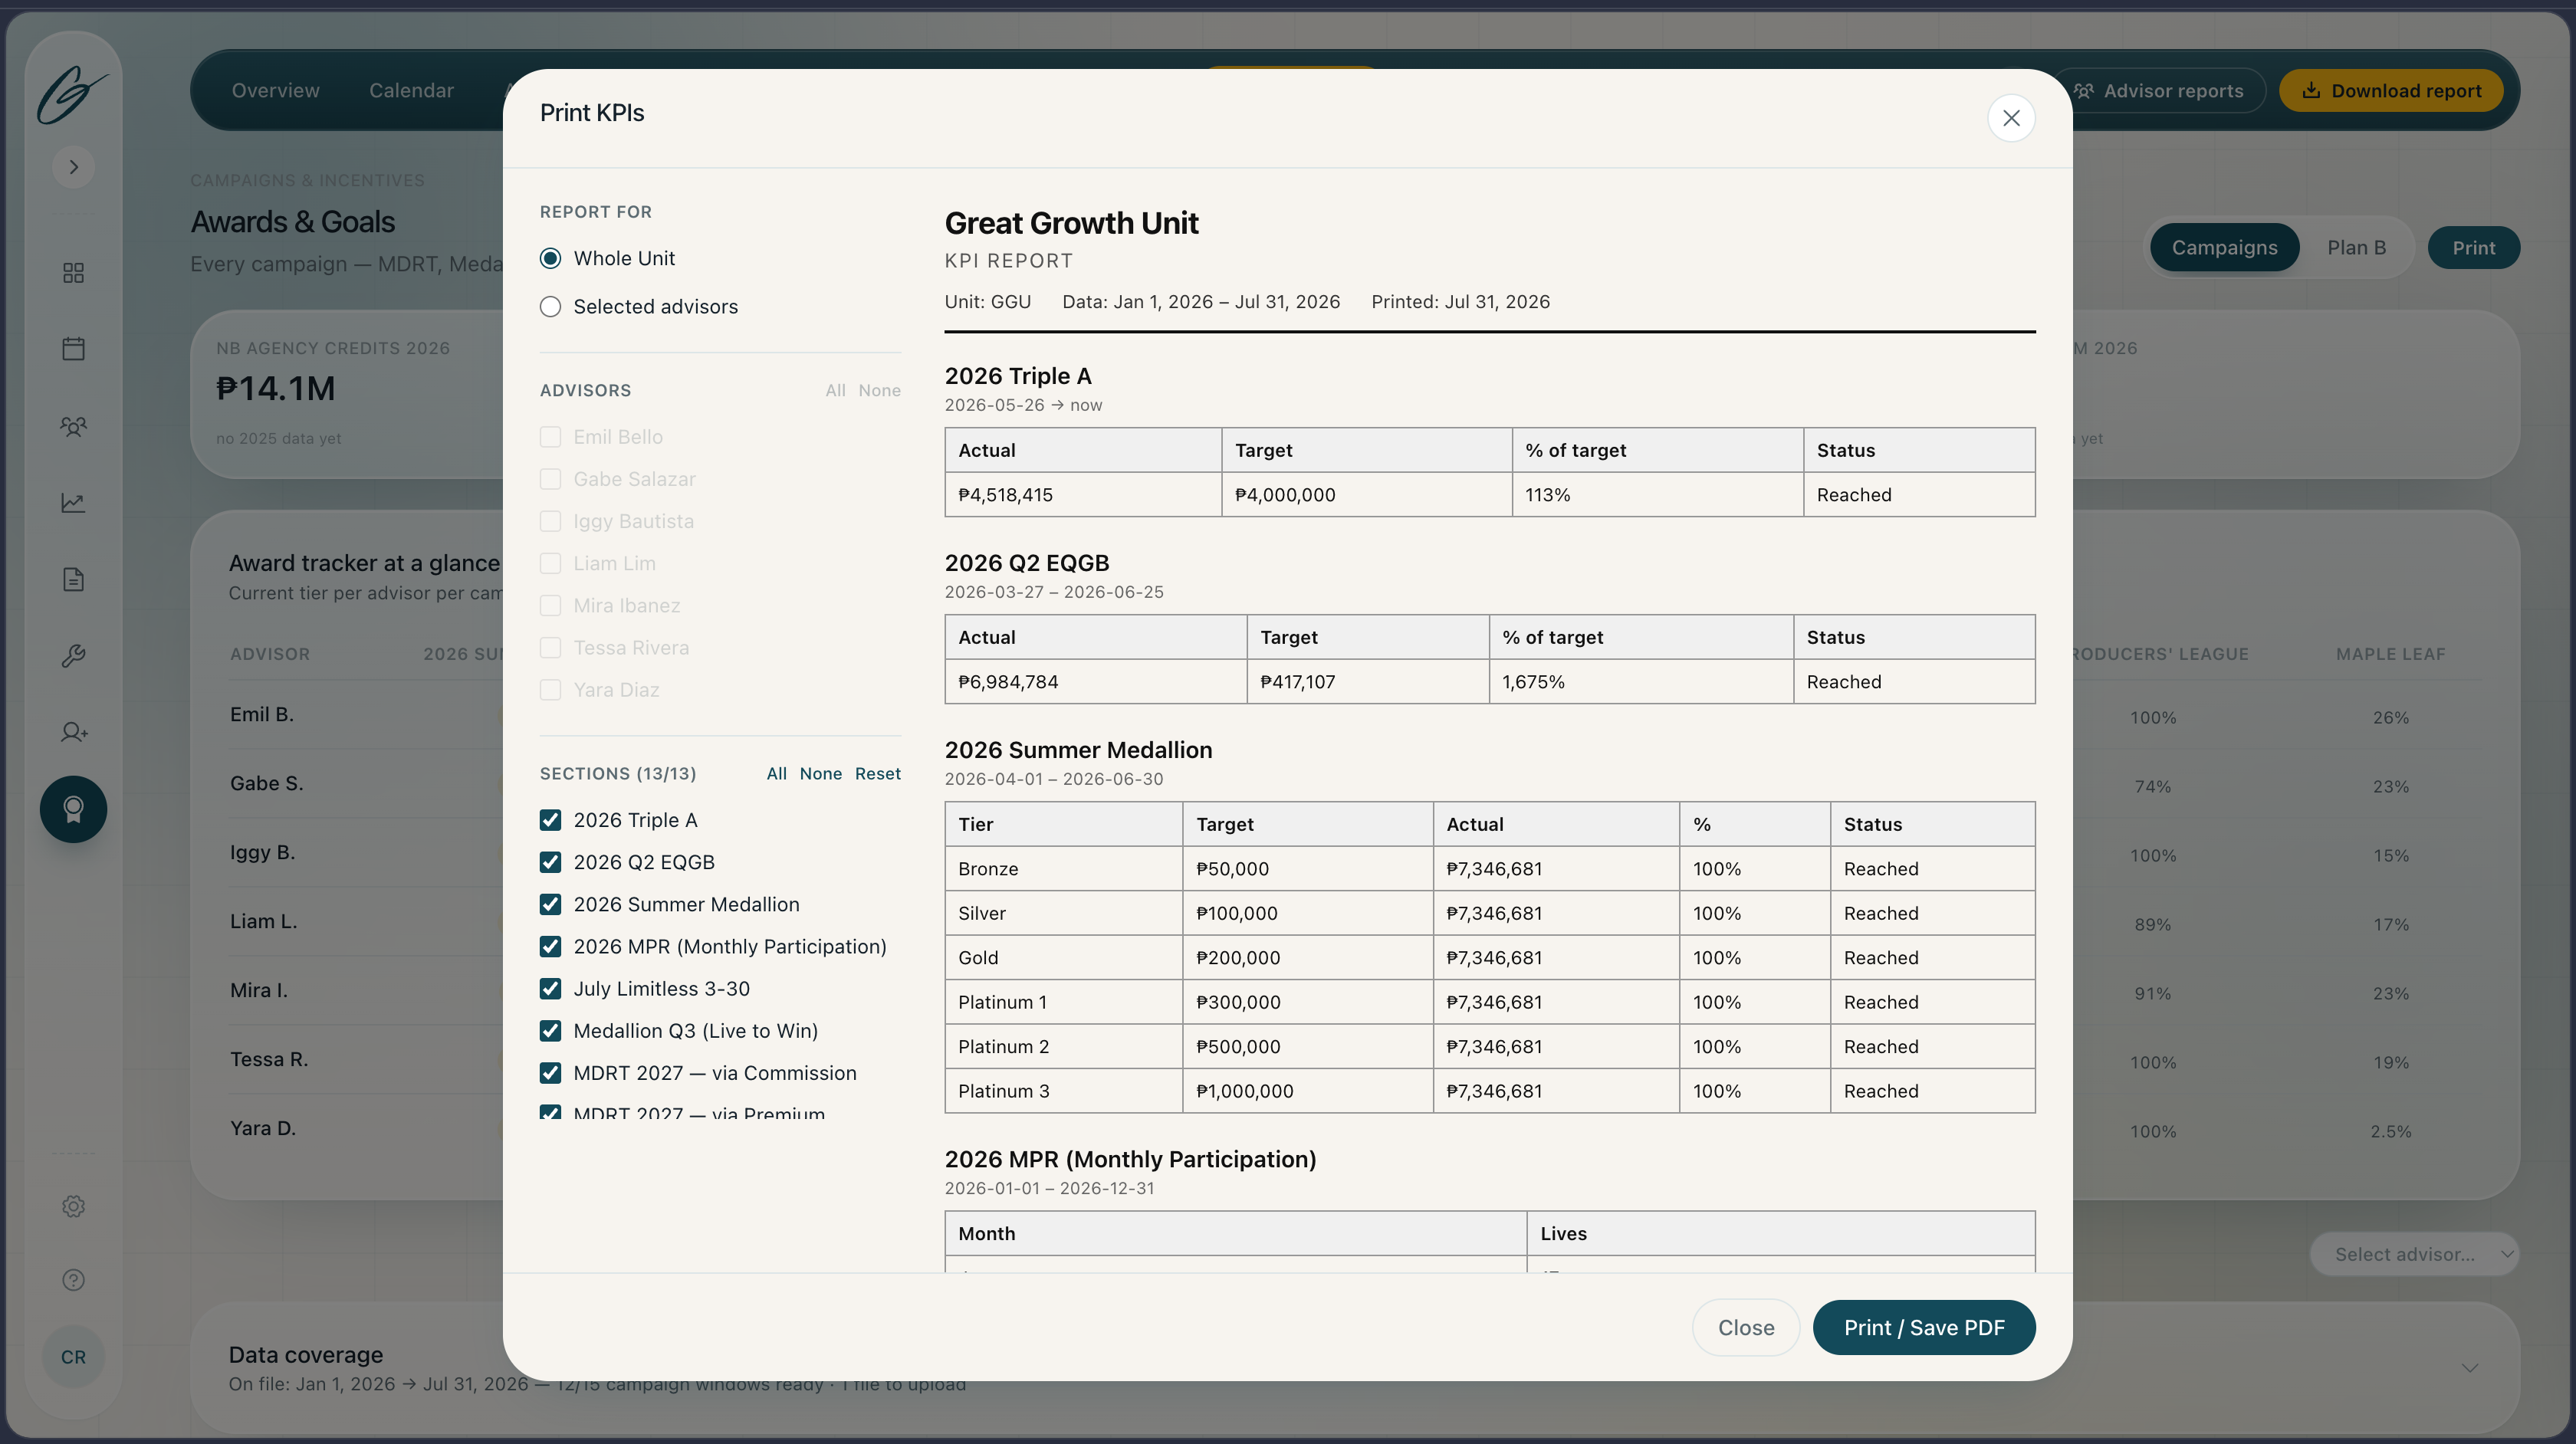Switch to the Plan B tab
The width and height of the screenshot is (2576, 1444).
click(x=2356, y=247)
